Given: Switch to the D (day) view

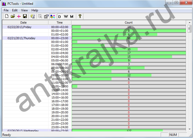Looking at the screenshot, I should (60, 16).
